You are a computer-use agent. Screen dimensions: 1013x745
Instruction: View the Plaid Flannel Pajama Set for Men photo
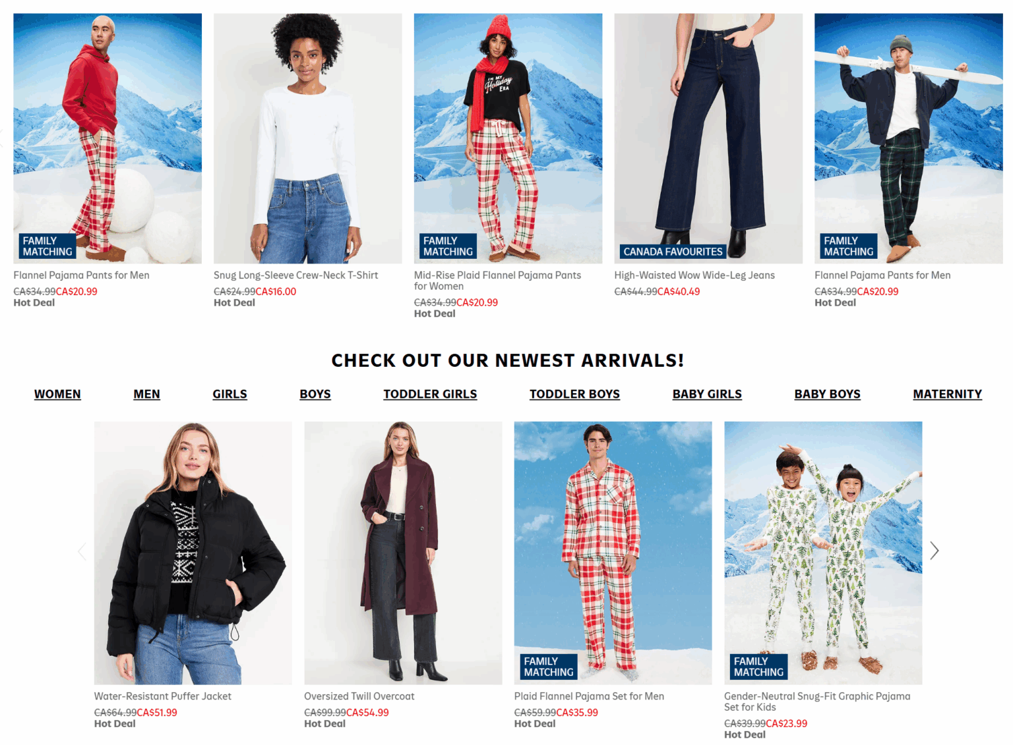[613, 553]
